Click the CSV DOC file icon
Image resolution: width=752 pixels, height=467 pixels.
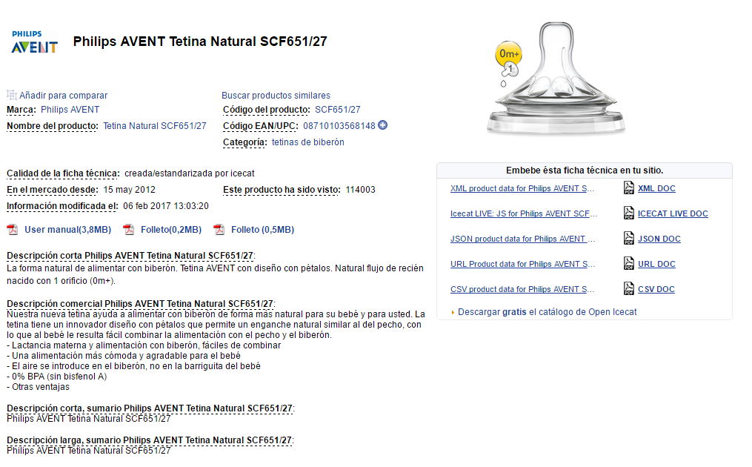[629, 289]
